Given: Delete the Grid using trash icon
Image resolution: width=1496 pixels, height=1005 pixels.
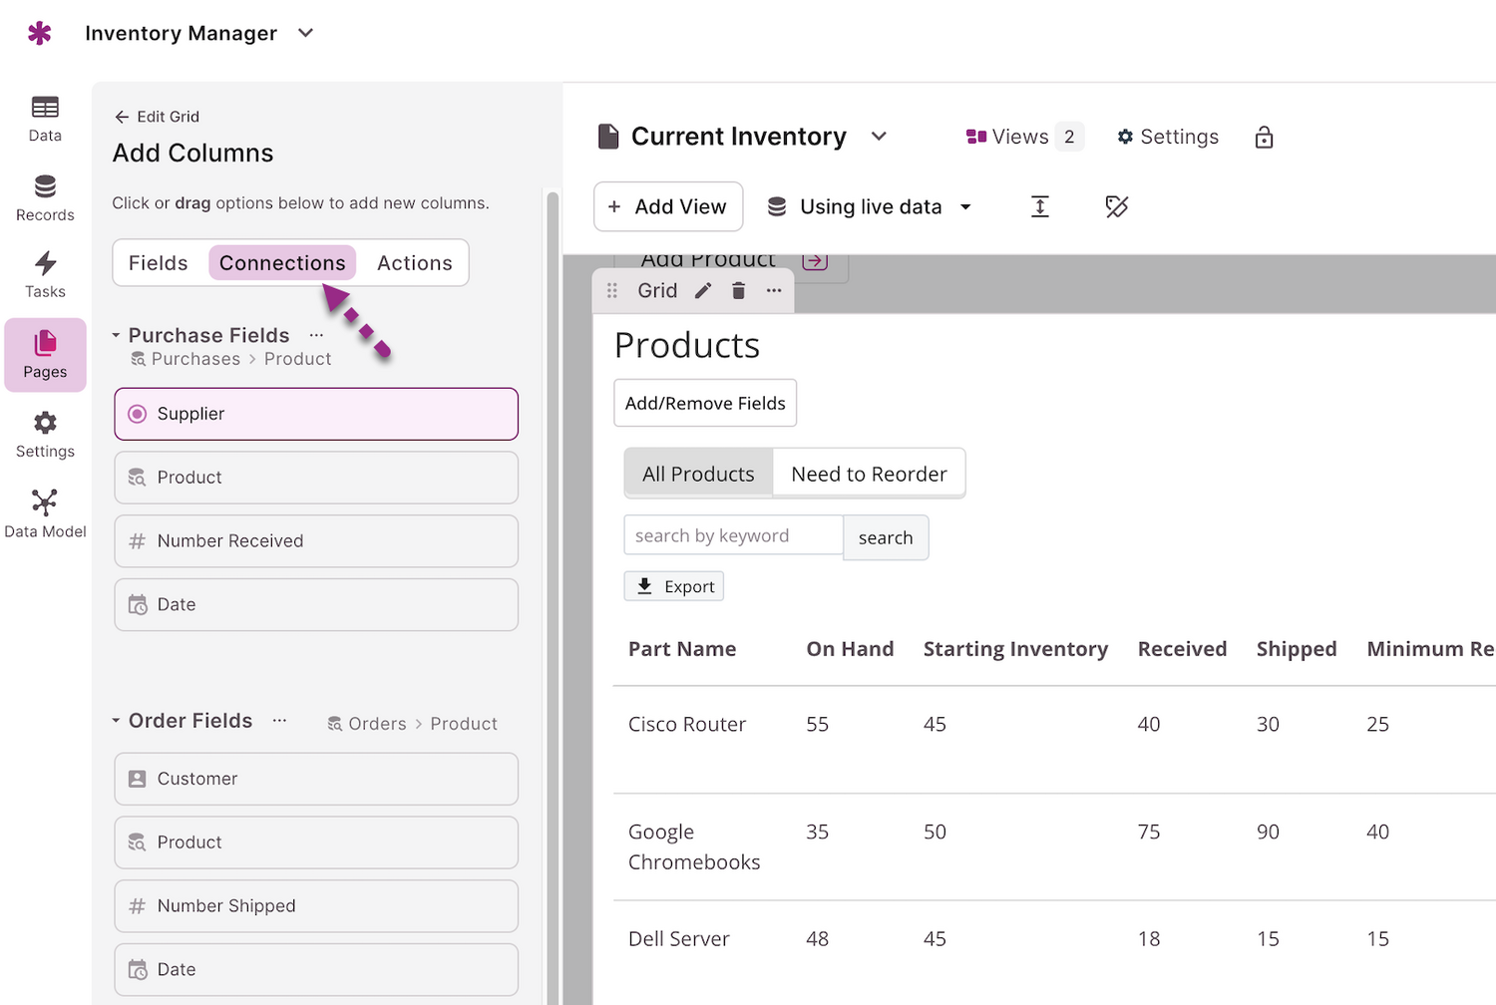Looking at the screenshot, I should 738,290.
